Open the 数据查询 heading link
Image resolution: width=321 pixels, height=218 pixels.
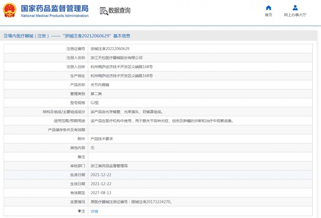[119, 10]
